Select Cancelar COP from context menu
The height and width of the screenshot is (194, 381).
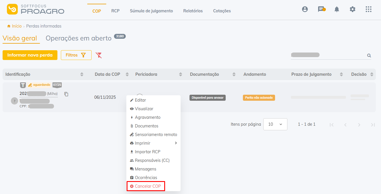click(x=146, y=186)
